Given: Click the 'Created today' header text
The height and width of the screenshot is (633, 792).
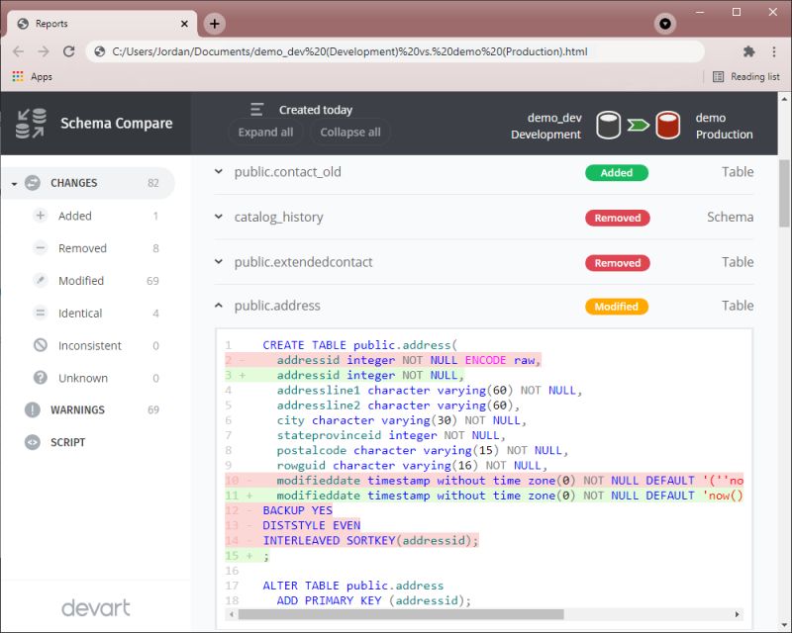Looking at the screenshot, I should click(x=316, y=110).
